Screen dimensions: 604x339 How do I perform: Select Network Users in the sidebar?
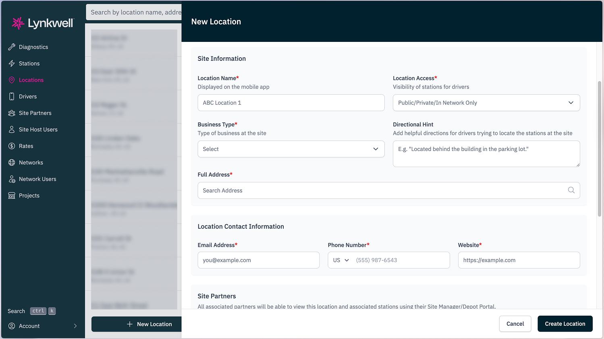pyautogui.click(x=12, y=179)
